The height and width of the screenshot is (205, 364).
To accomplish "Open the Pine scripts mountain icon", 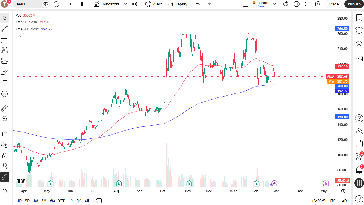I will click(359, 131).
